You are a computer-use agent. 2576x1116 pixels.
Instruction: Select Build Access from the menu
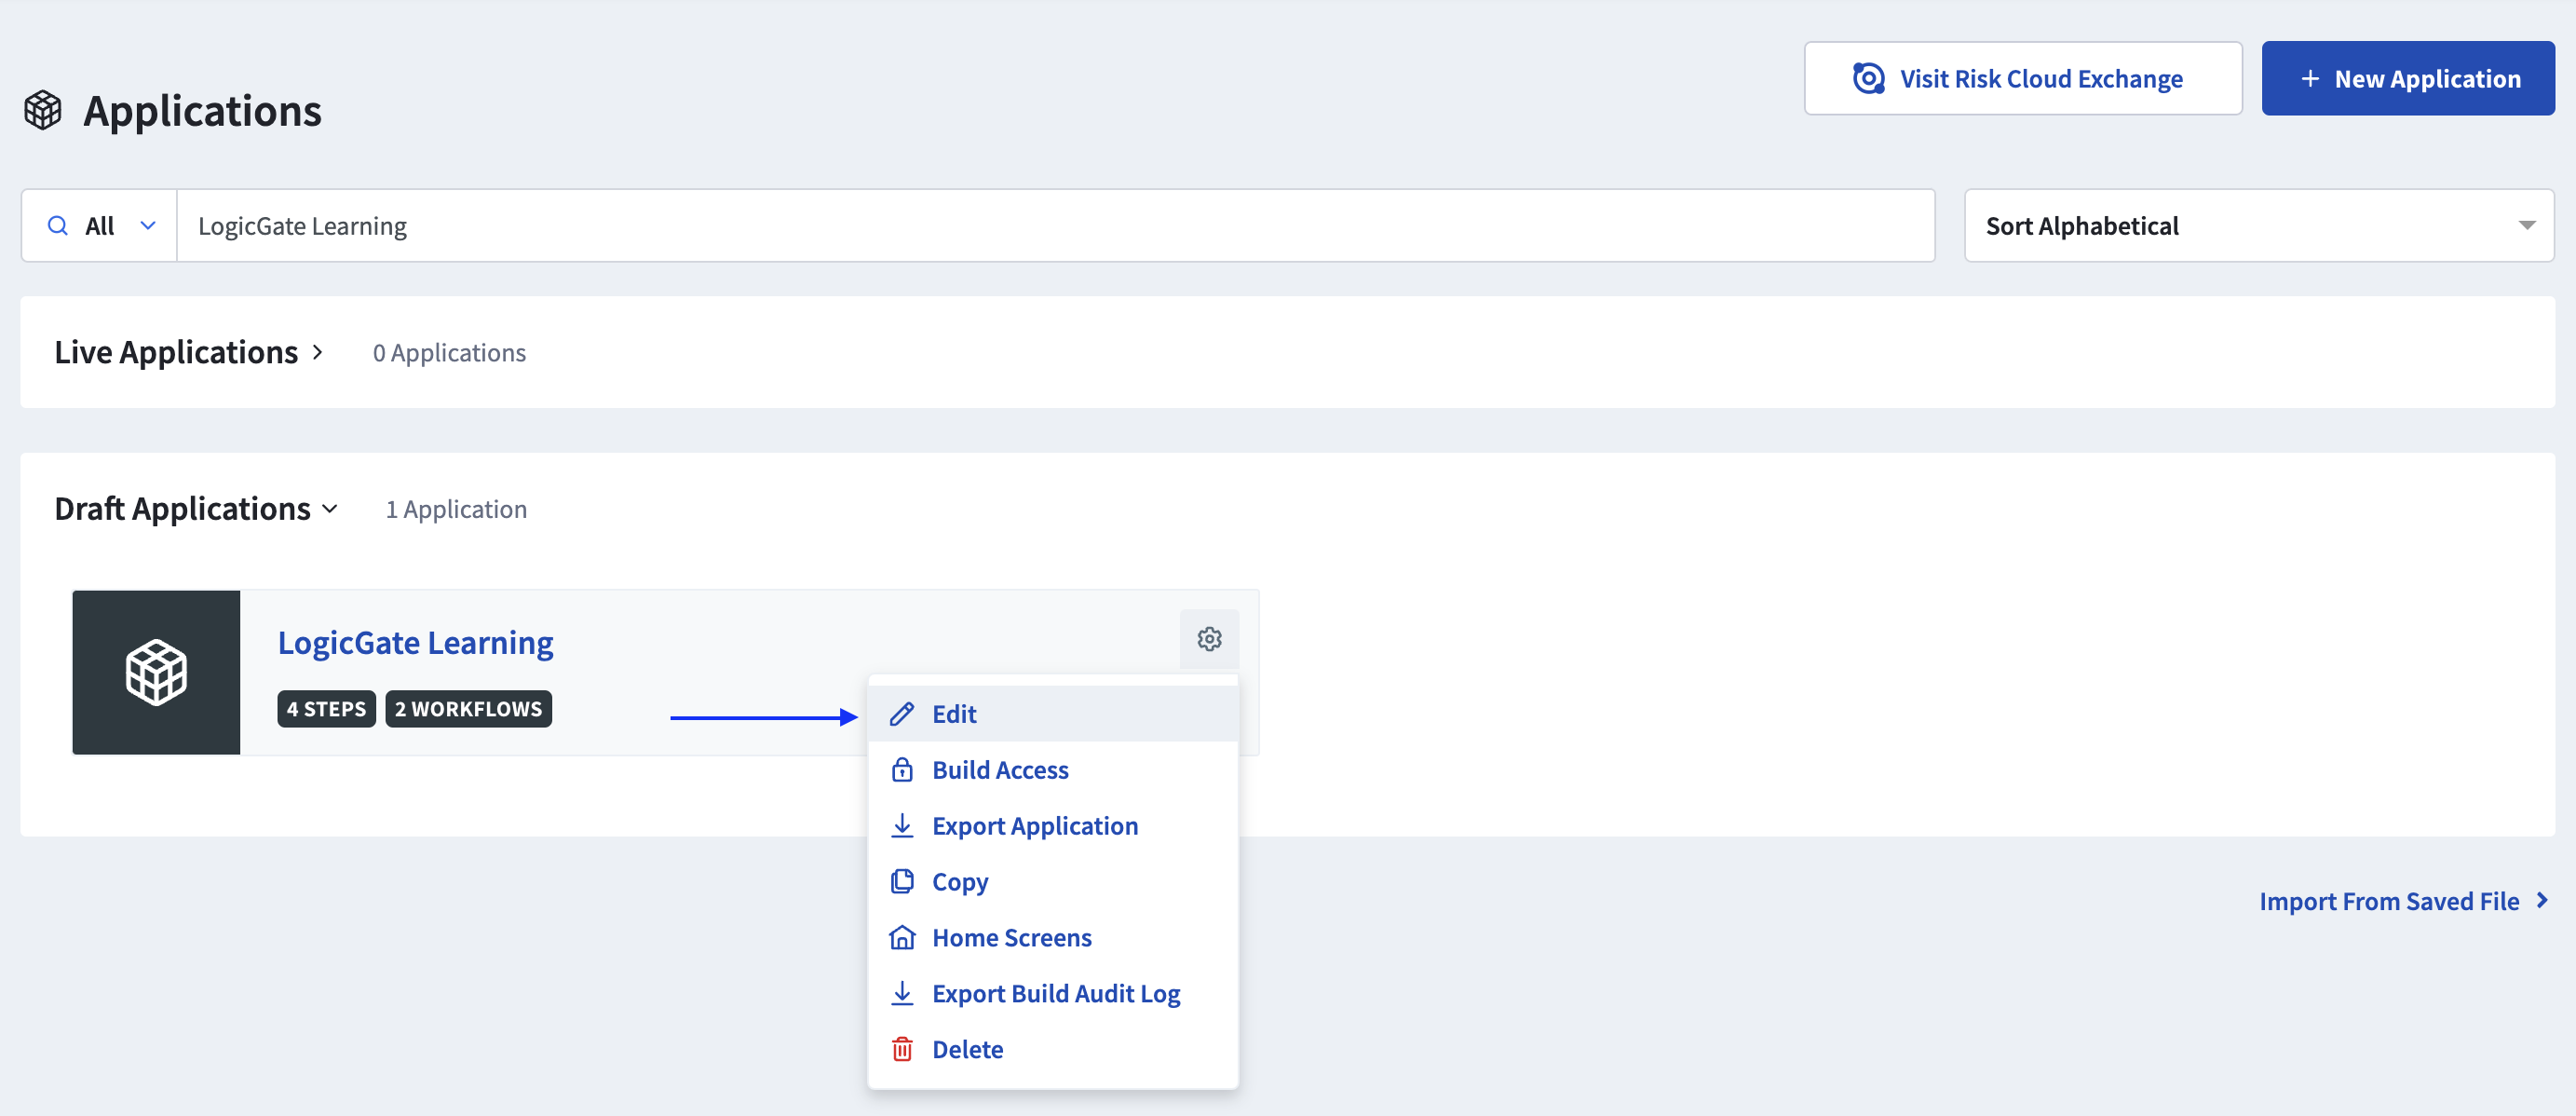pos(1053,770)
